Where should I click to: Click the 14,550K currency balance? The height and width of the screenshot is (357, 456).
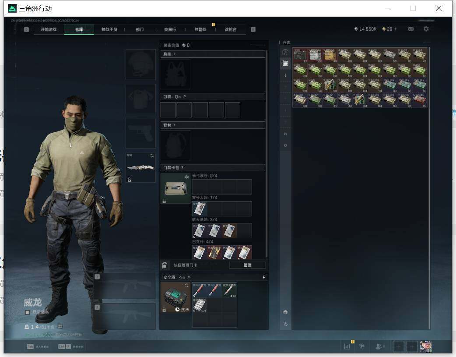(x=365, y=29)
